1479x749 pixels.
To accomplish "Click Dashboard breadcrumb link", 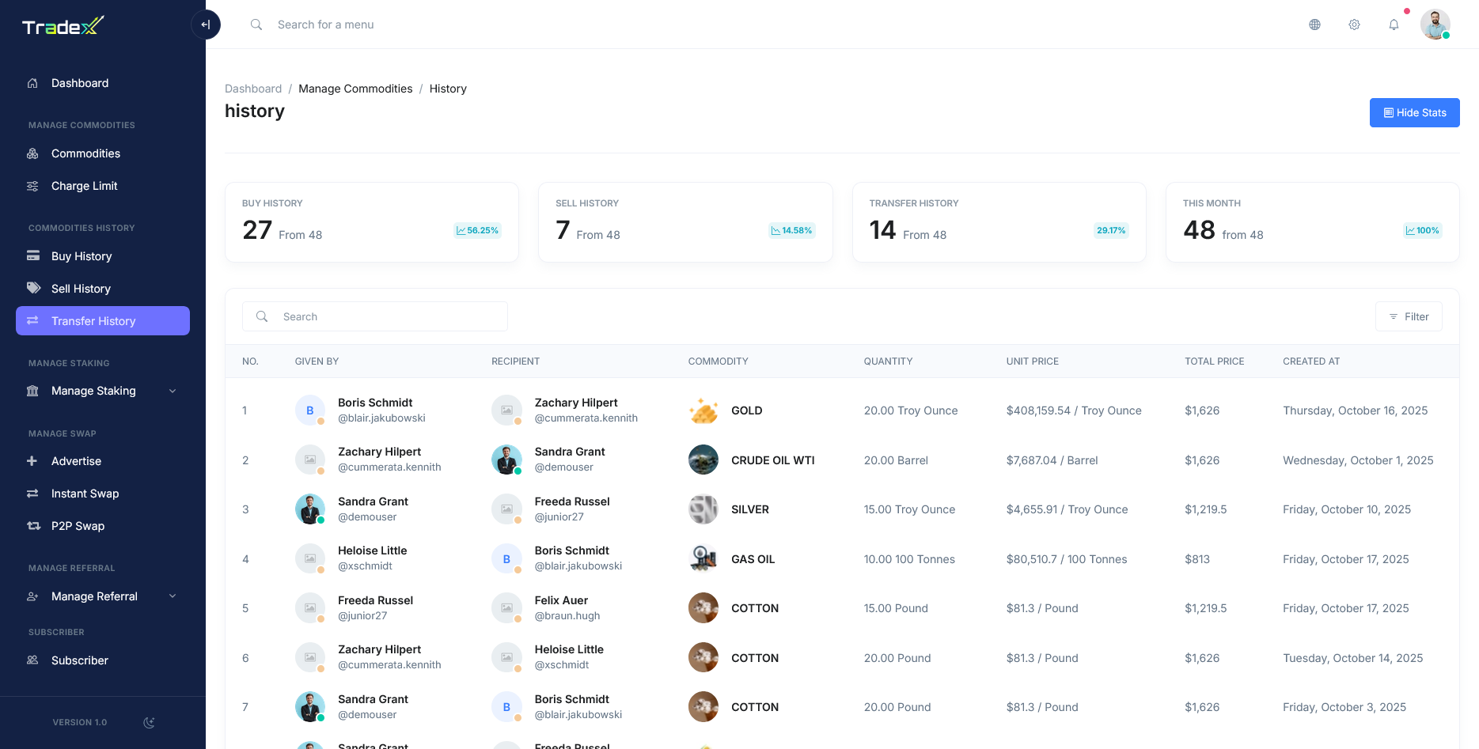I will tap(253, 89).
